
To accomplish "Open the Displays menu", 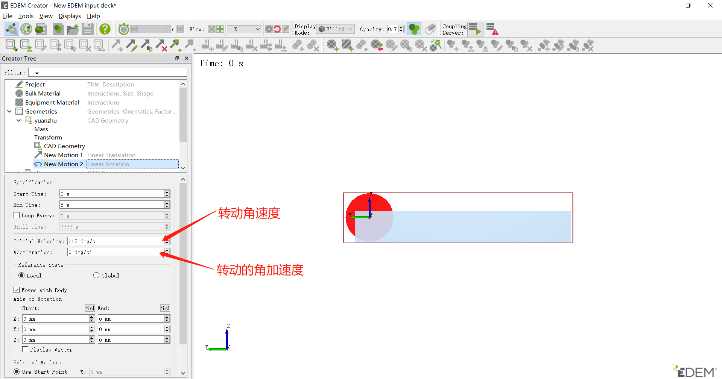I will tap(69, 16).
